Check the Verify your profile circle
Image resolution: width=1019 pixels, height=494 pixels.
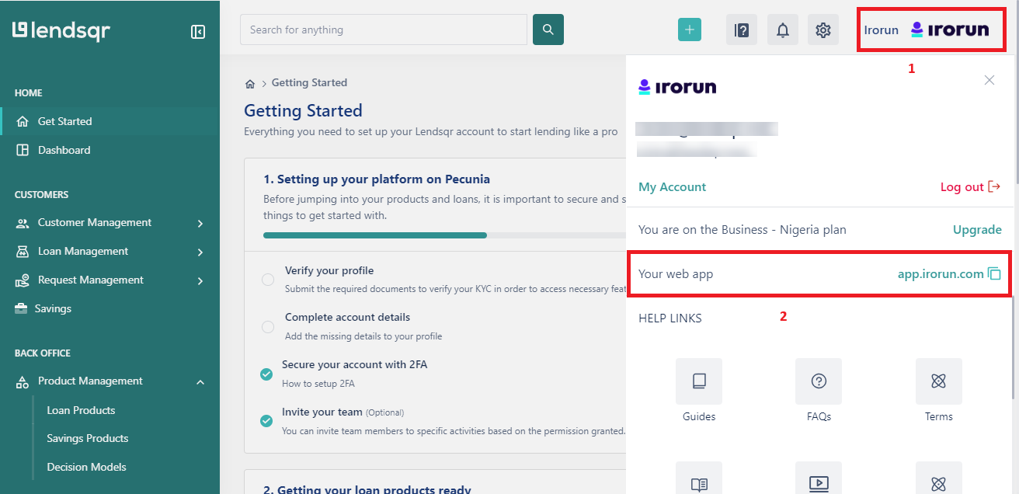[268, 280]
